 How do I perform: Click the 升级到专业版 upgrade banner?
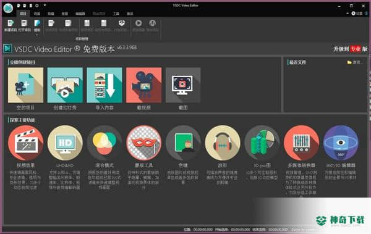click(351, 49)
